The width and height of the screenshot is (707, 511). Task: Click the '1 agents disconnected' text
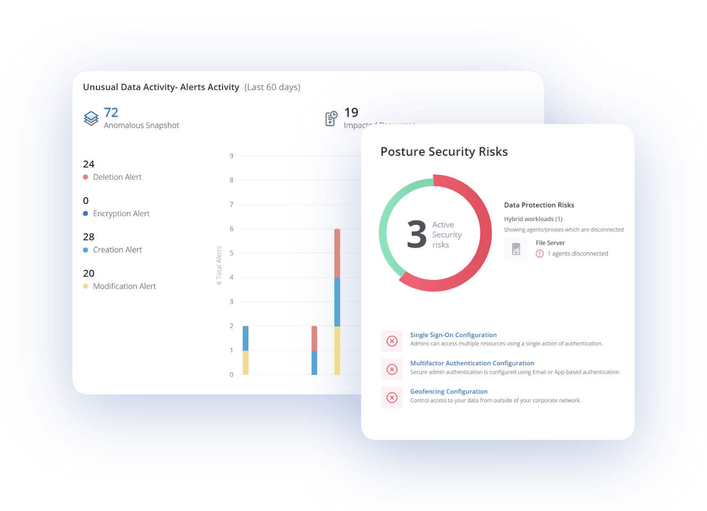tap(578, 254)
